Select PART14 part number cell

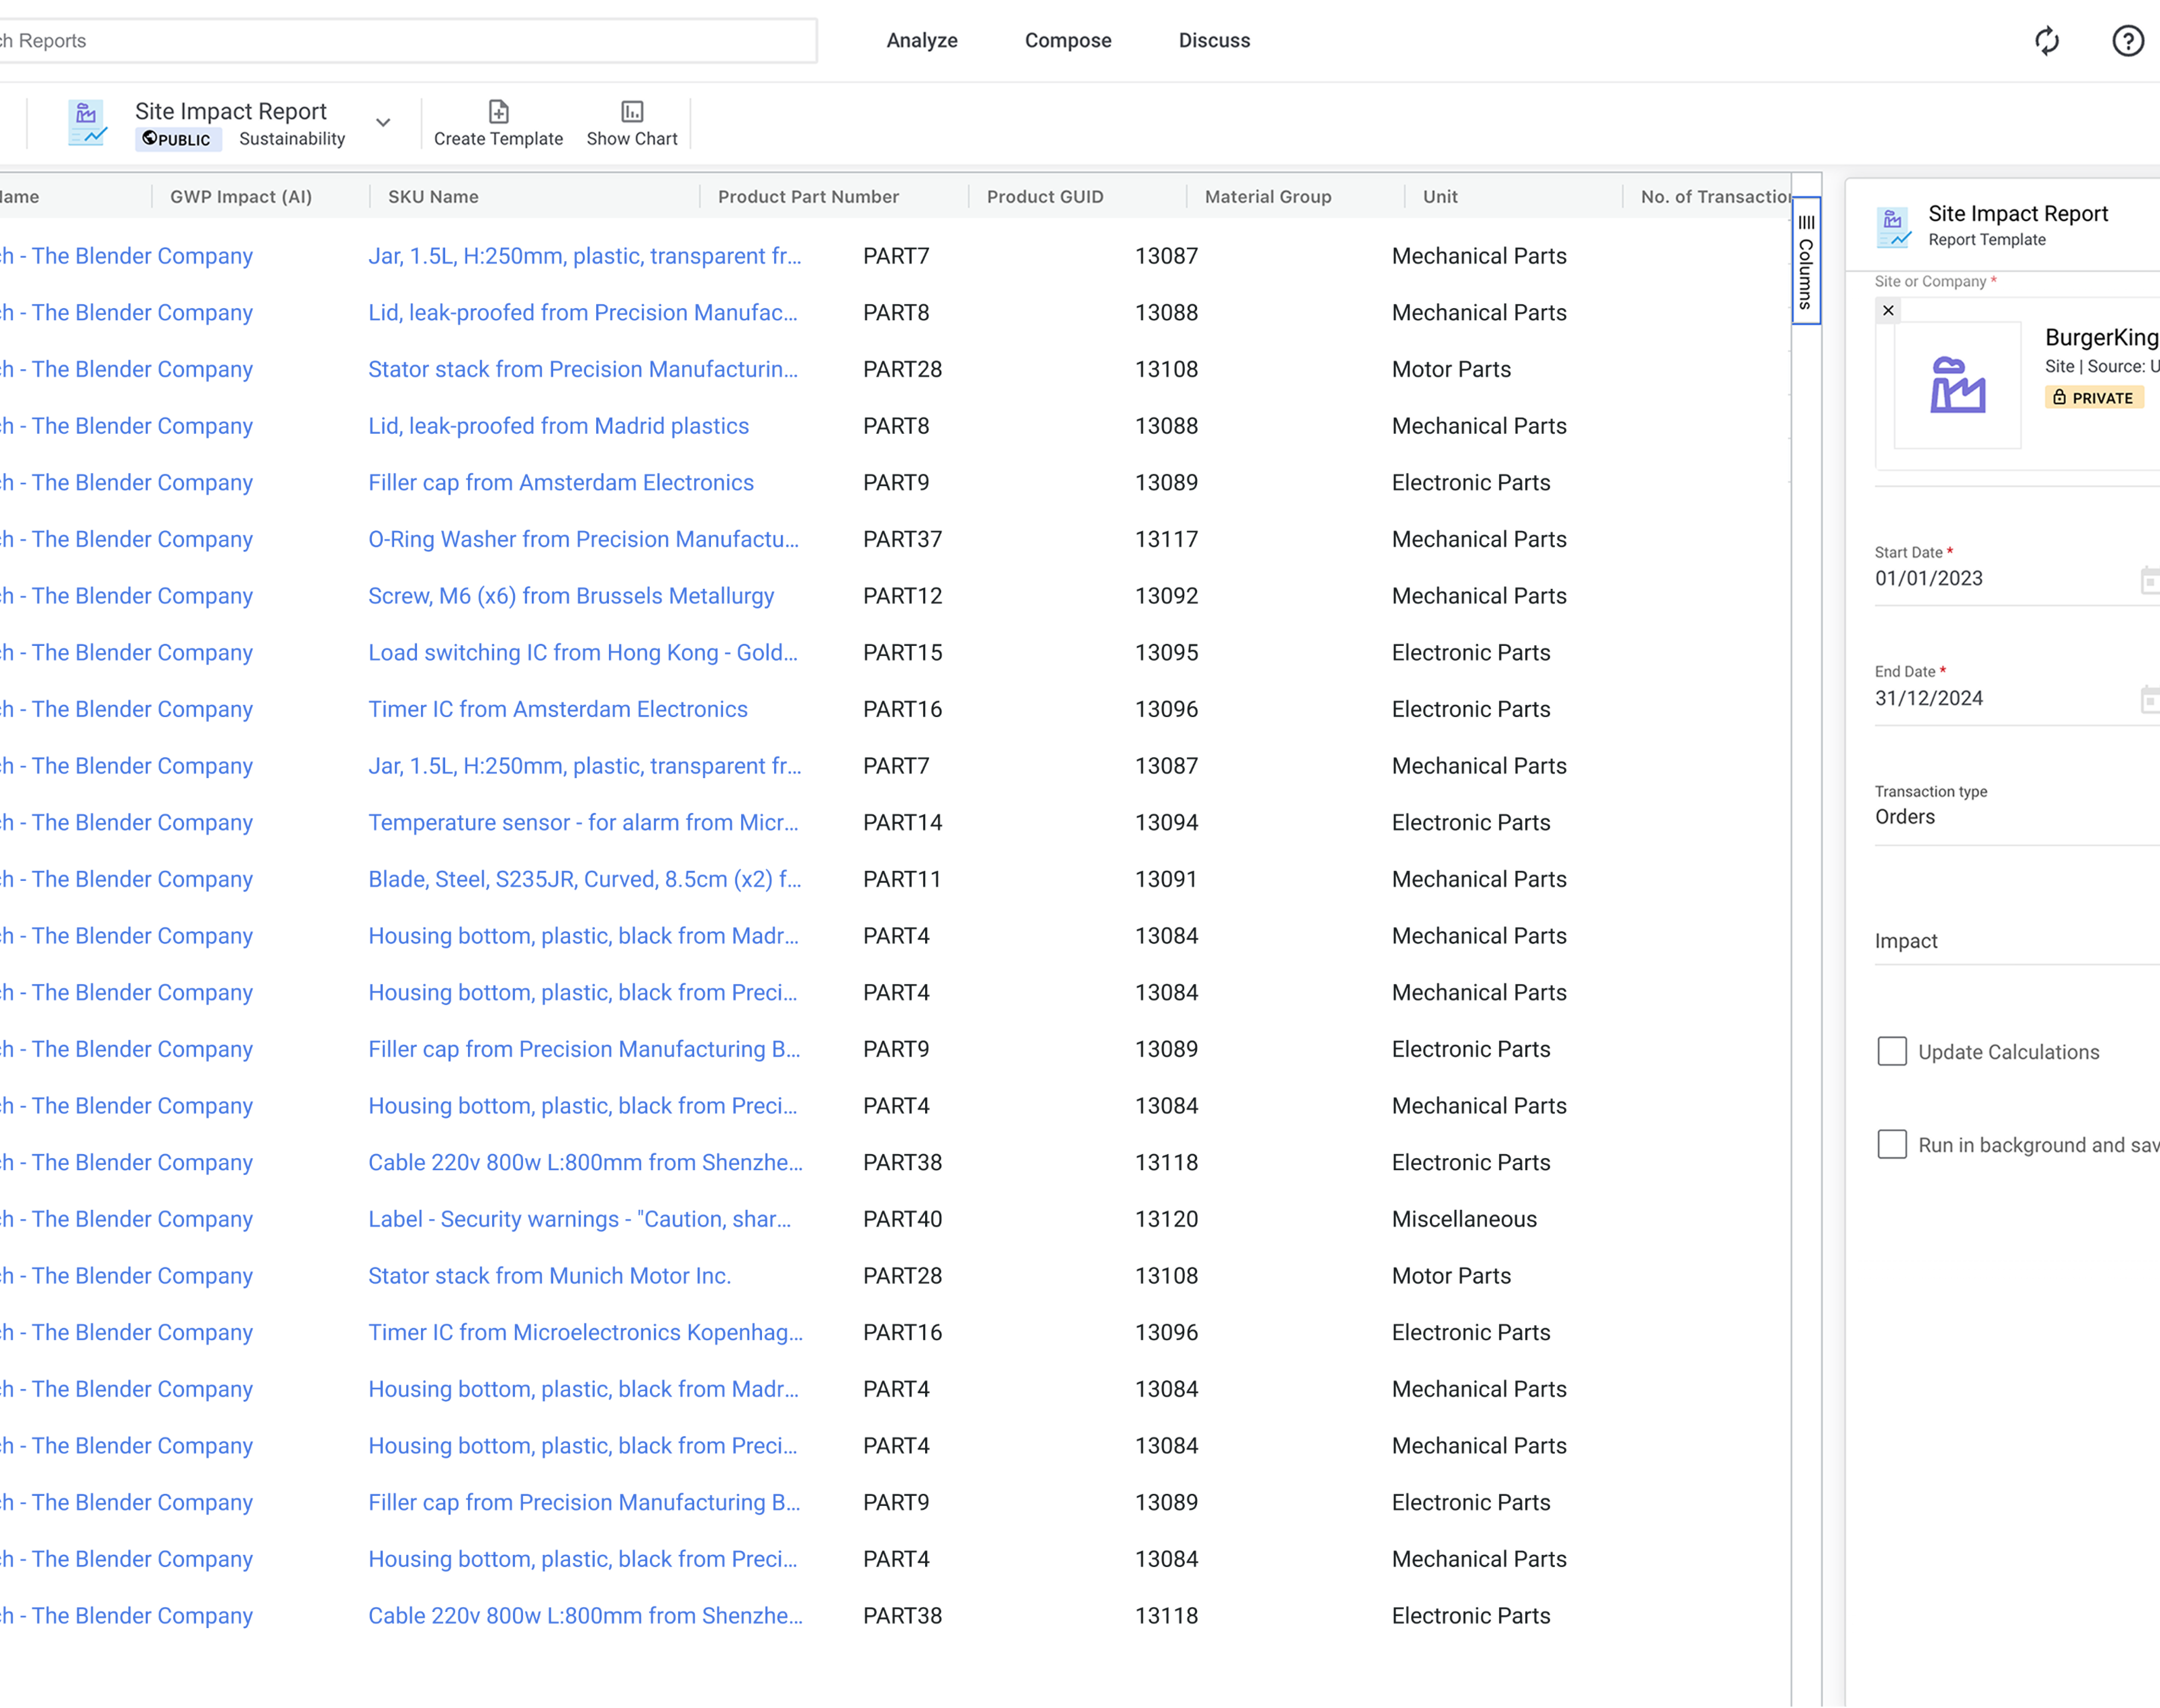point(902,823)
